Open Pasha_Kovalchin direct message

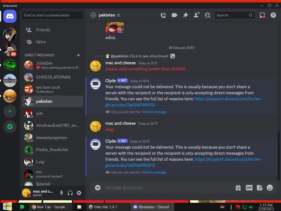[53, 150]
